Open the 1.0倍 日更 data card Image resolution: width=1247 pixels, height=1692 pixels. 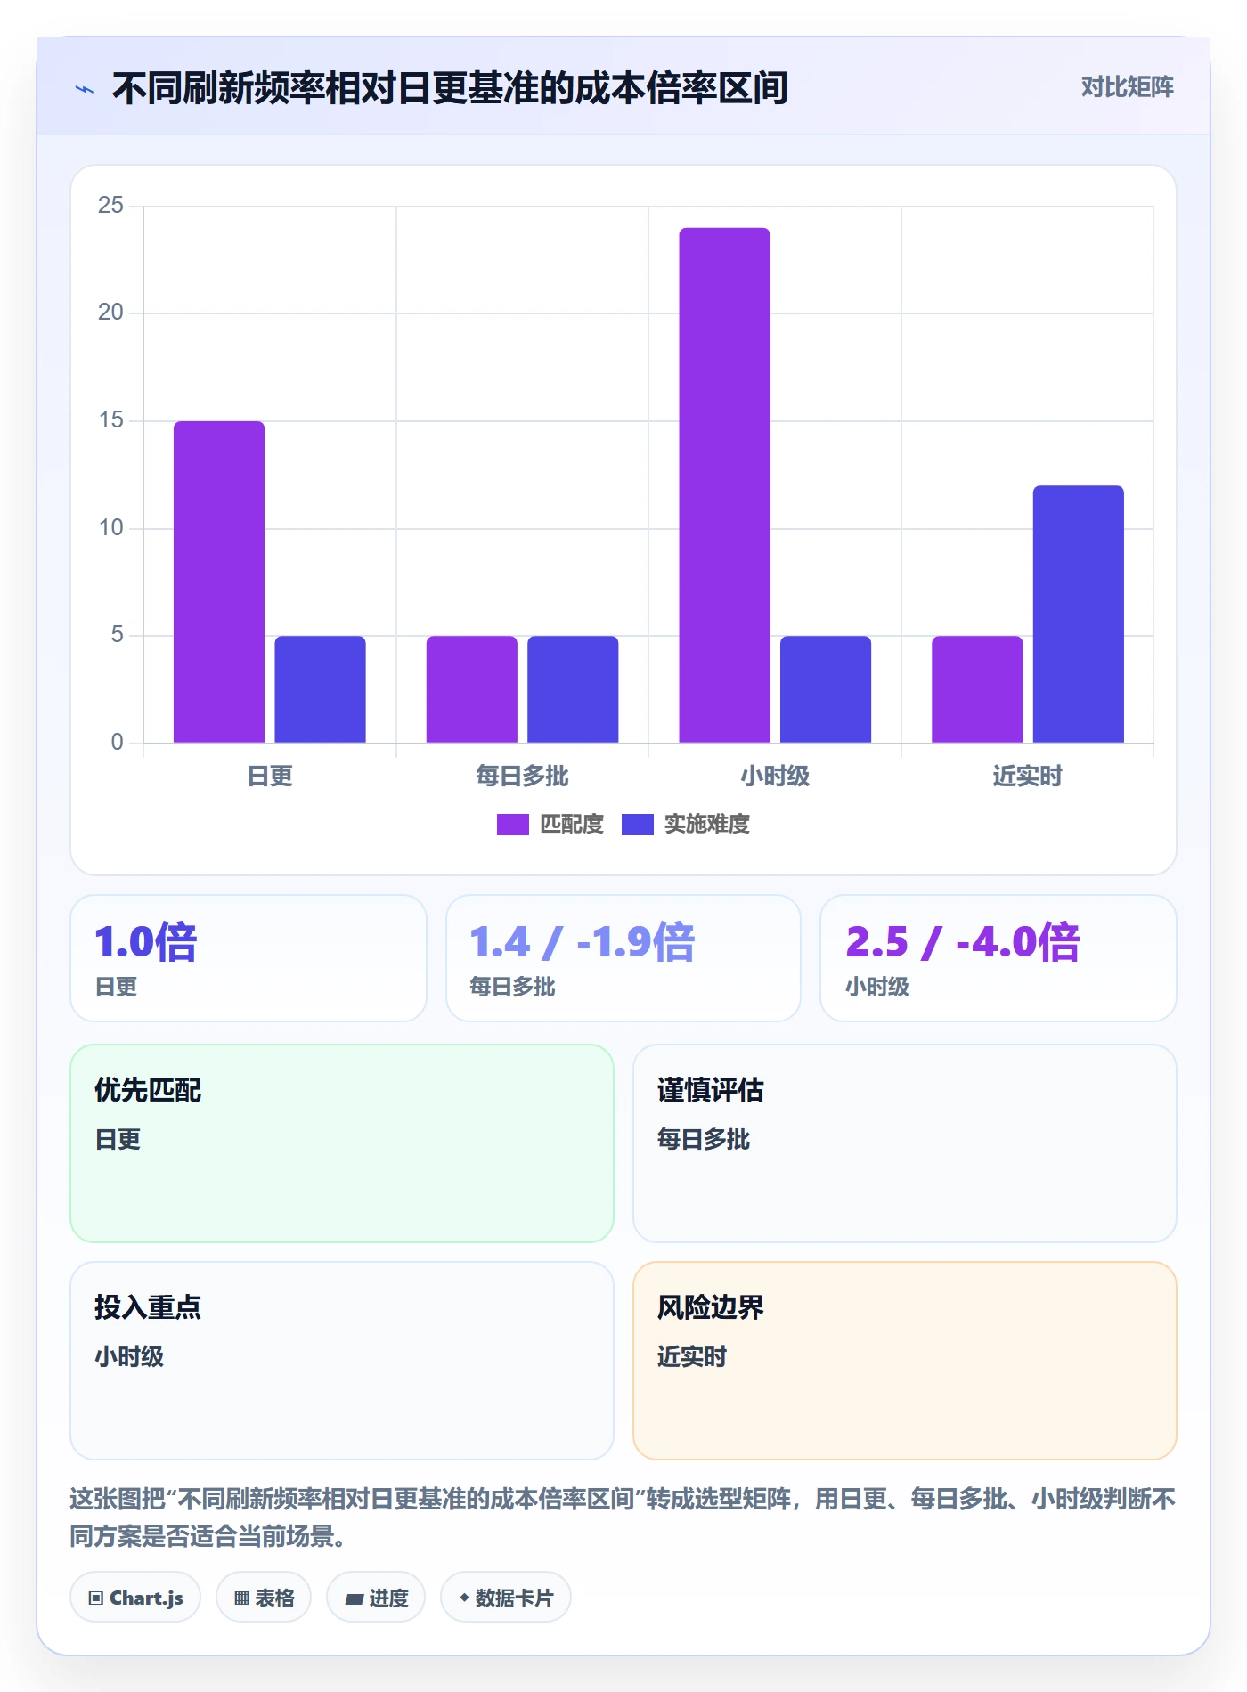click(249, 958)
